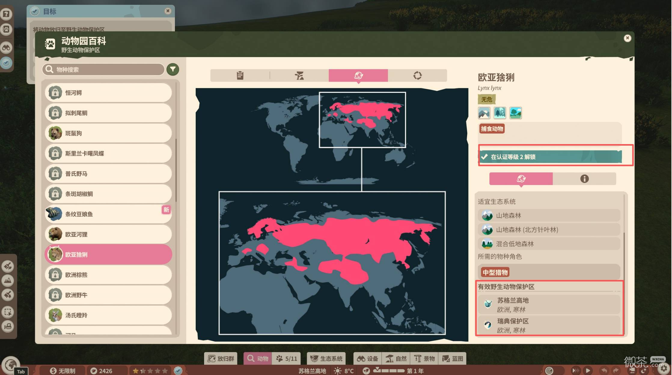Select 条纹豆娘鱼 marked as new

[x=108, y=214]
